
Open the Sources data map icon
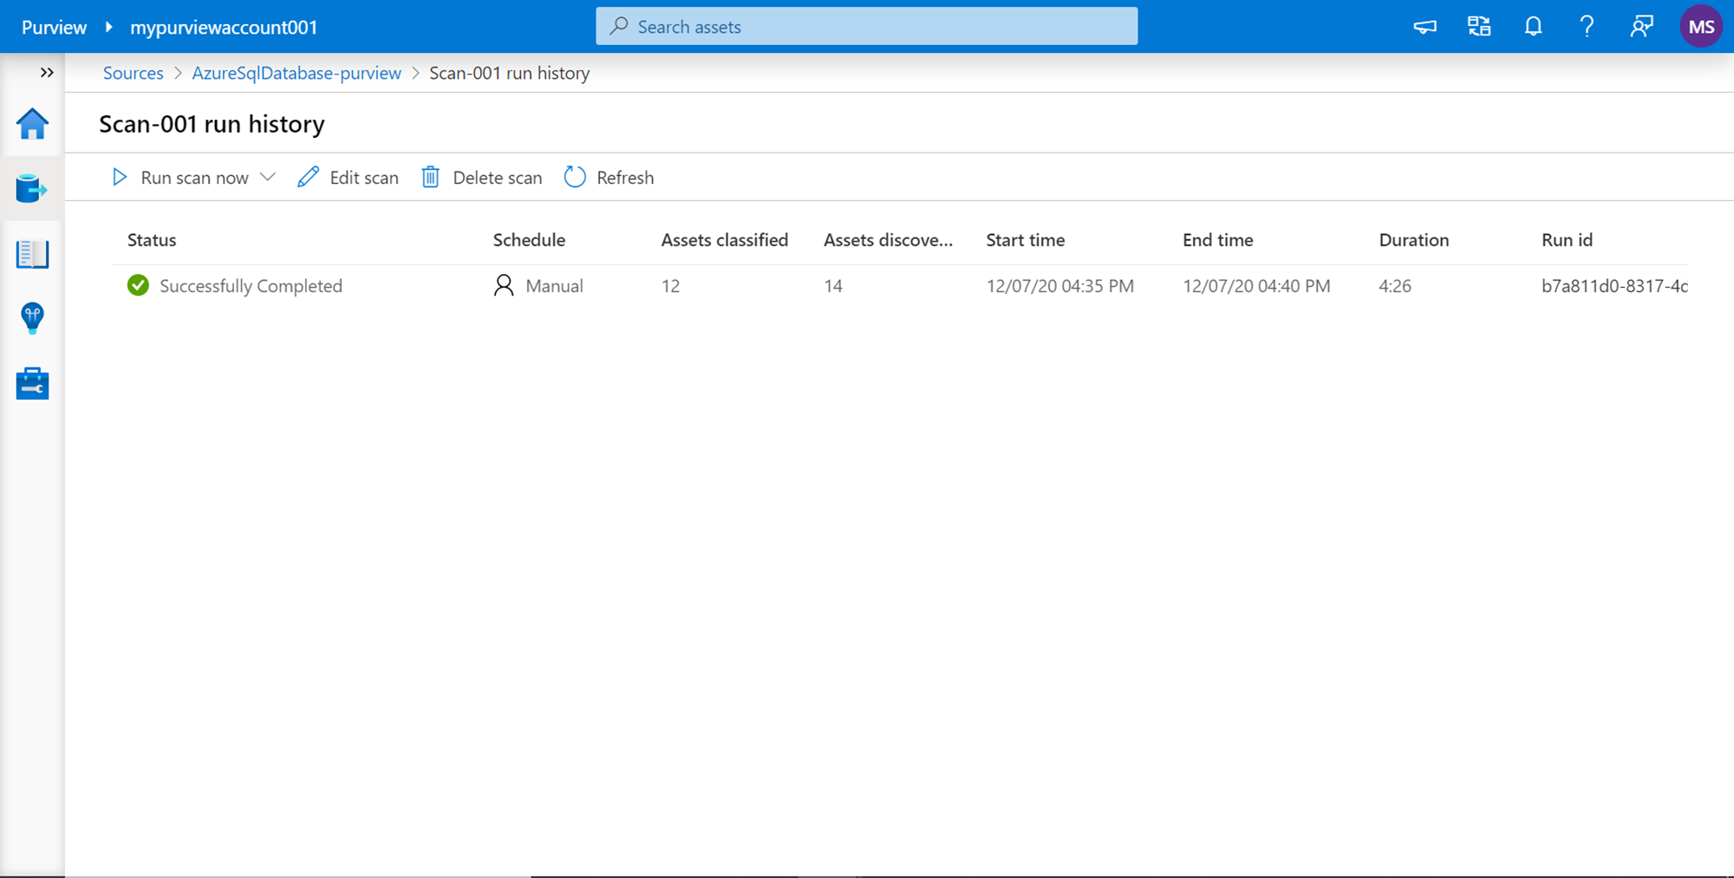[x=32, y=188]
